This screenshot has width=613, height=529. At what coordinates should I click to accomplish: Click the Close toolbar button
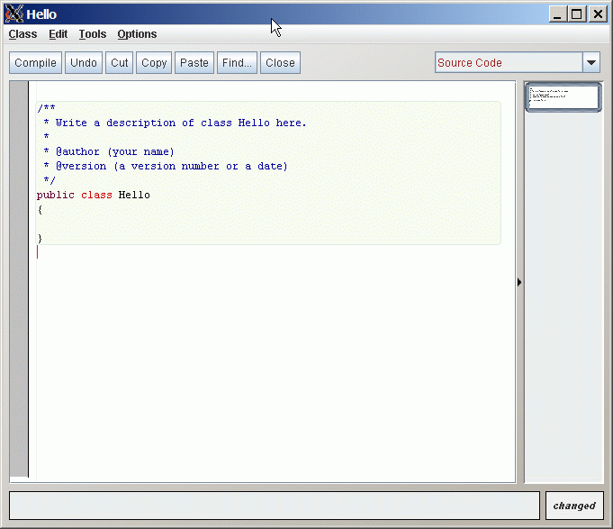click(x=280, y=62)
